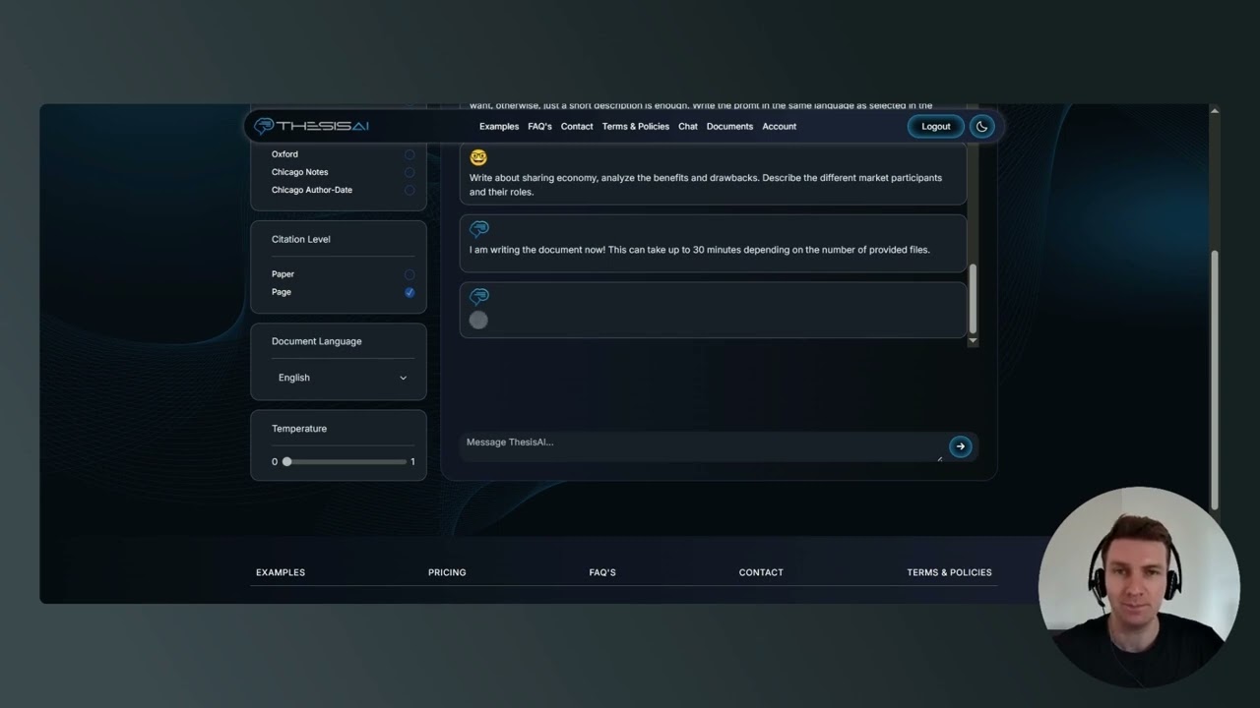Click the user emoji avatar above the sharing economy prompt

[x=478, y=157]
